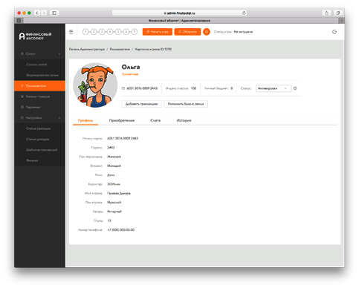359x288 pixels.
Task: Switch to the 'Профиль' tab
Action: point(85,120)
